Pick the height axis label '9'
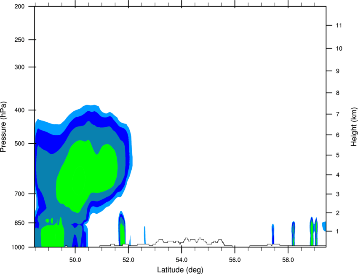 click(x=338, y=71)
